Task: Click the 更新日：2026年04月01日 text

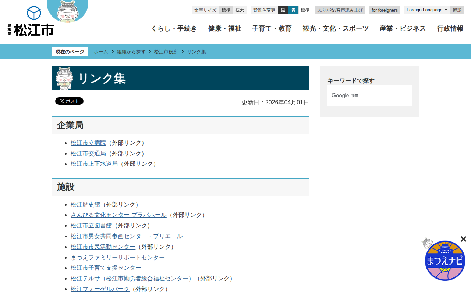Action: [275, 103]
